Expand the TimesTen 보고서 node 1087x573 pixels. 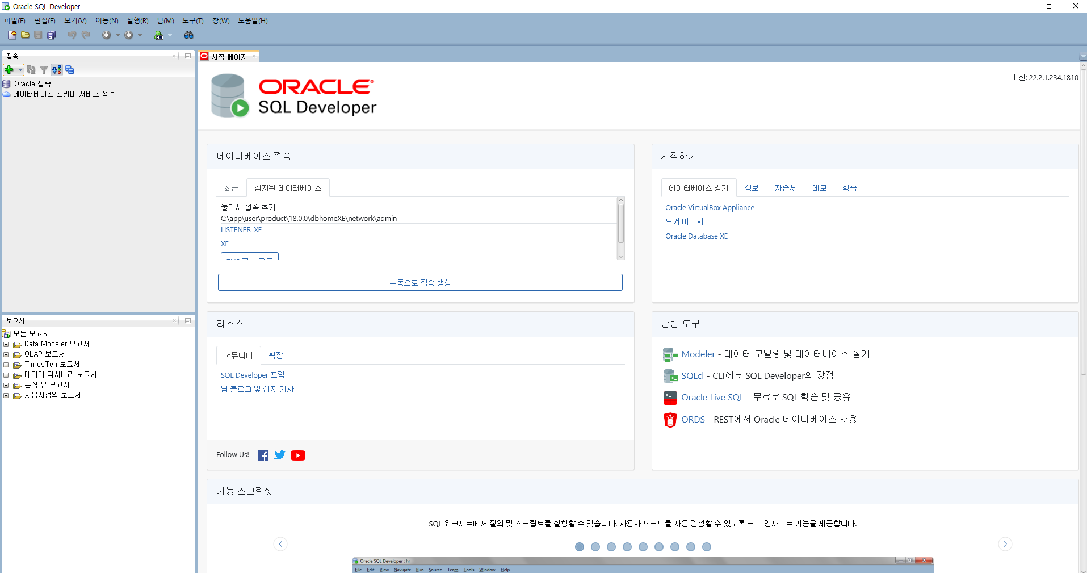[6, 365]
